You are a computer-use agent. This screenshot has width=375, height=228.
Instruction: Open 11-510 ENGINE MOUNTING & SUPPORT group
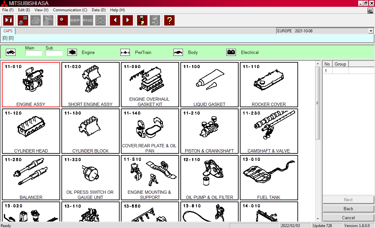150,178
